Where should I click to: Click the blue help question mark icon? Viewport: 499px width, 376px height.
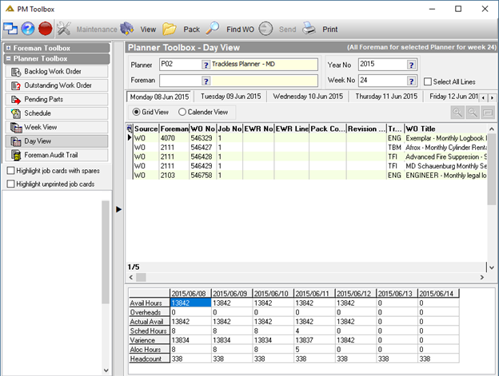pyautogui.click(x=28, y=29)
